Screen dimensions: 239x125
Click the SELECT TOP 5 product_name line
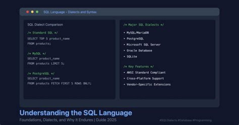click(x=48, y=39)
